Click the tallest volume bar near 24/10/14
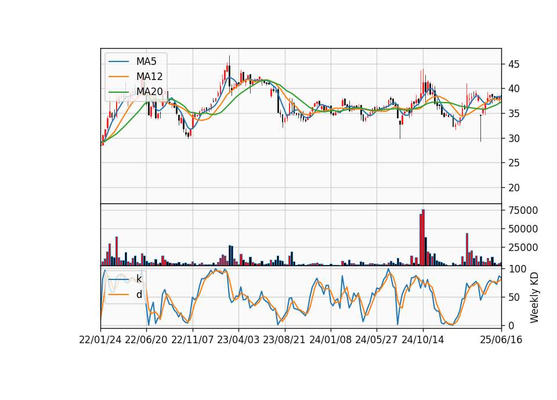The image size is (557, 400). 423,238
